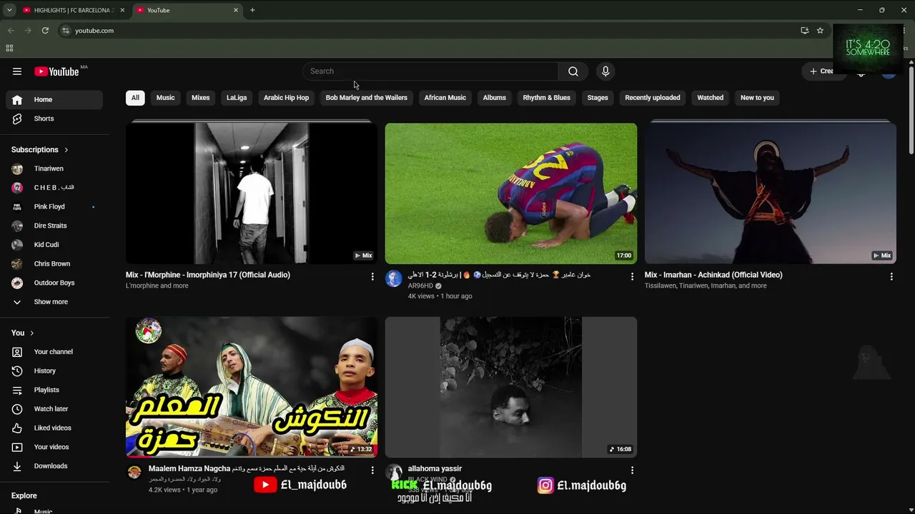Open channel avatar beside allahoma yassir
This screenshot has width=915, height=514.
click(x=394, y=472)
